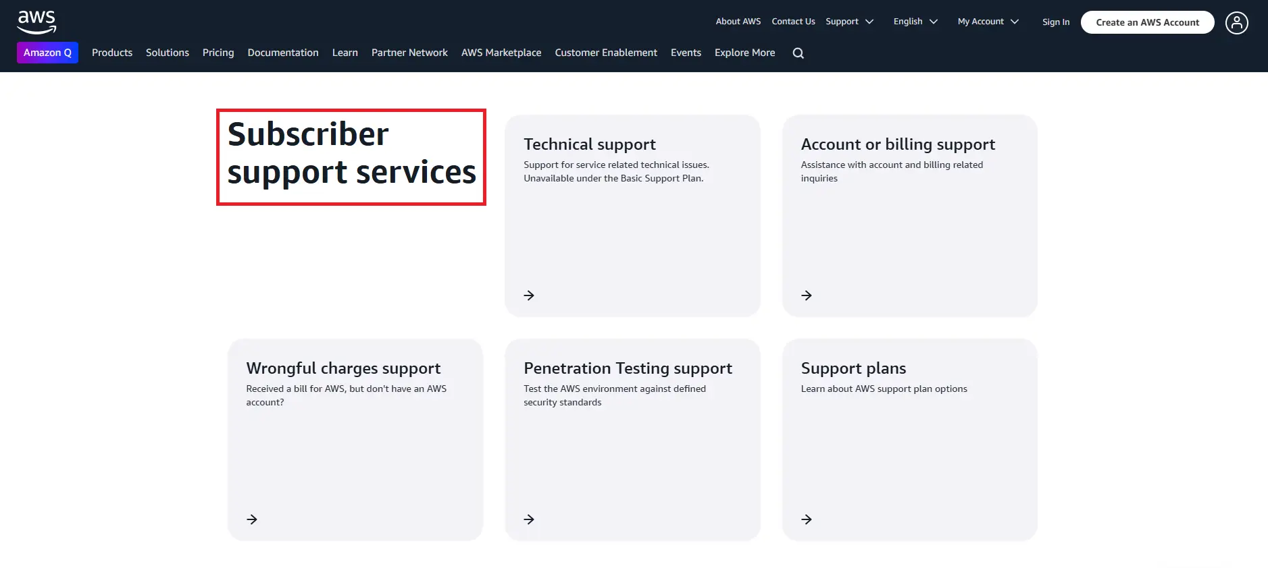Viewport: 1268px width, 568px height.
Task: Click the About AWS link
Action: [738, 22]
